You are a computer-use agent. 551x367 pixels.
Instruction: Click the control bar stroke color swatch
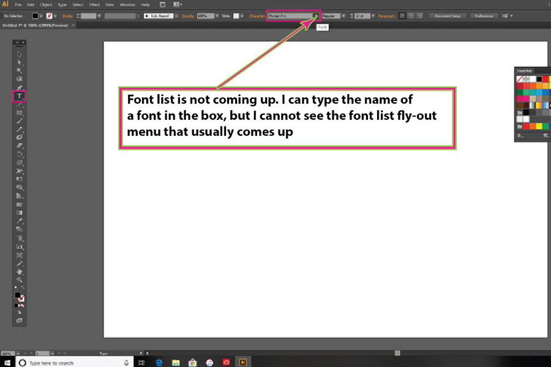[49, 16]
